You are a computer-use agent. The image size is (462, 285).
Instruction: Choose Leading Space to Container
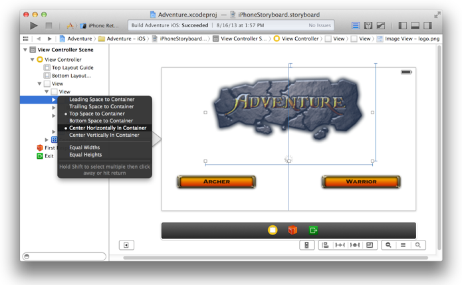click(x=102, y=99)
